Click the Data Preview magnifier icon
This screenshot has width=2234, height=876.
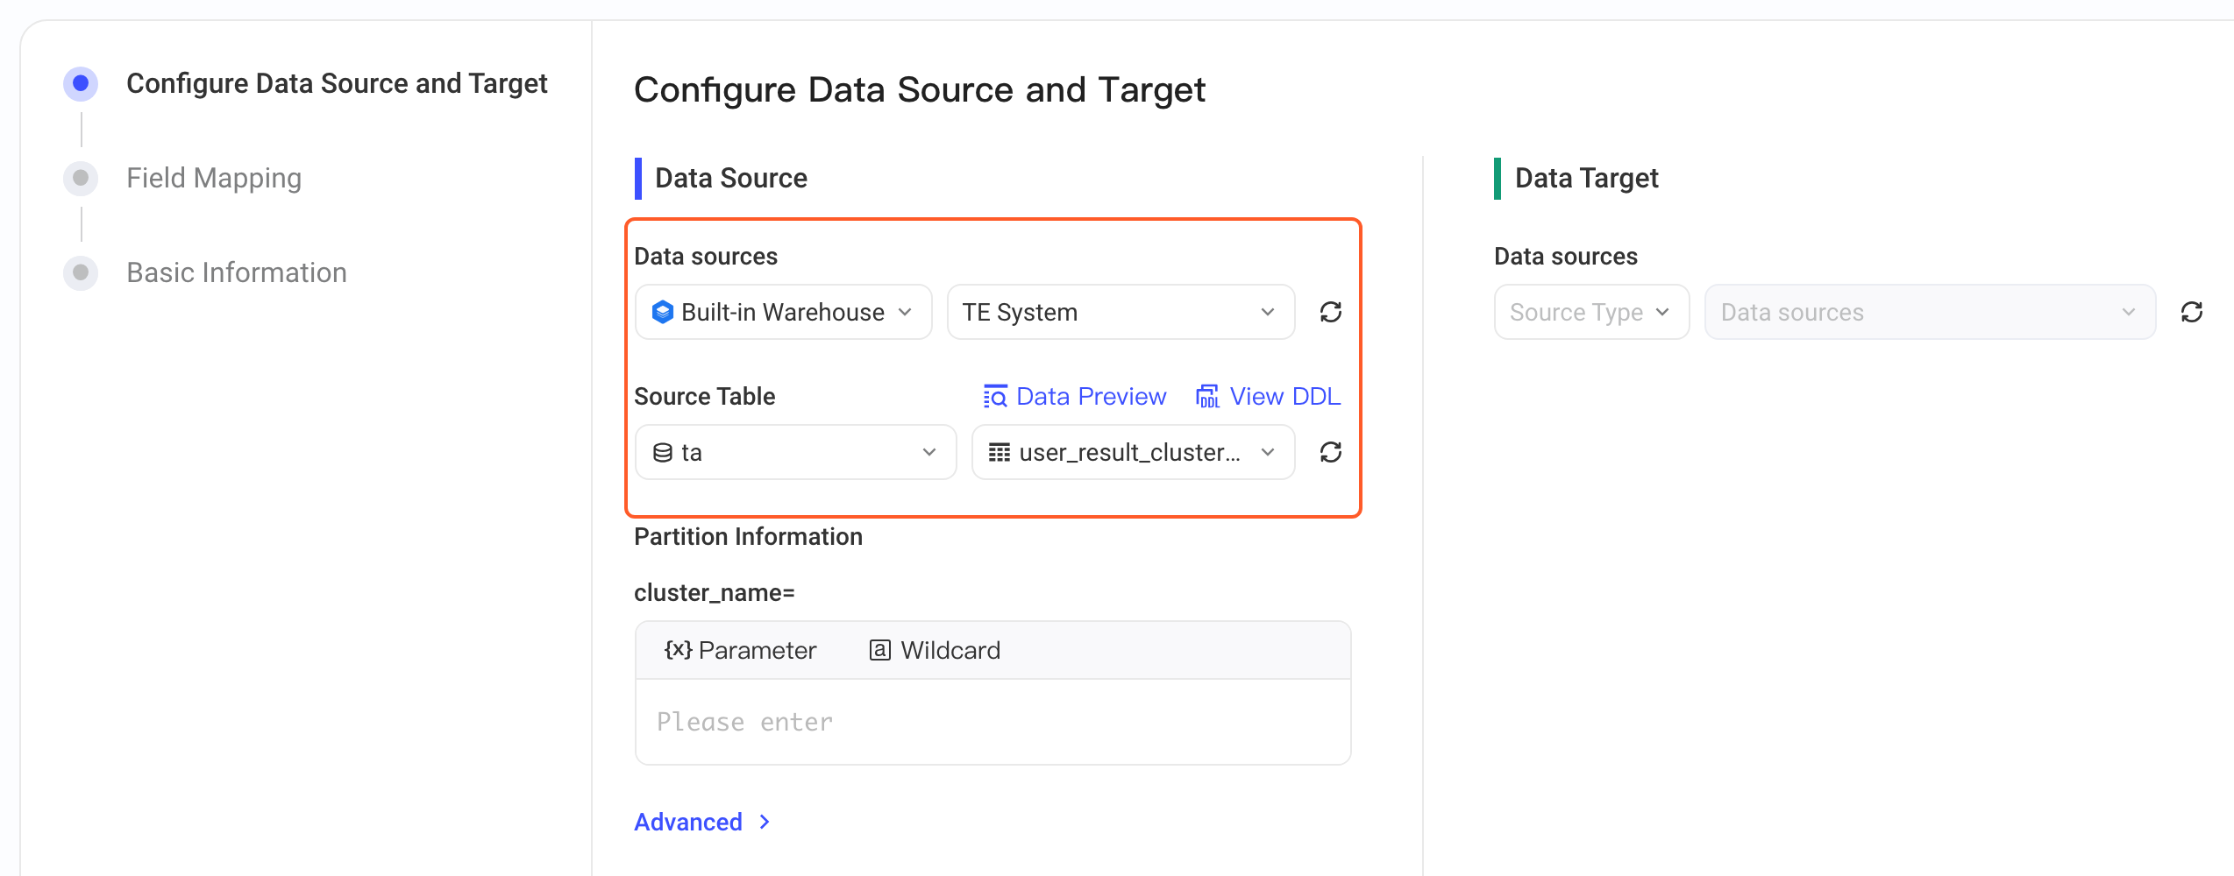pyautogui.click(x=995, y=397)
